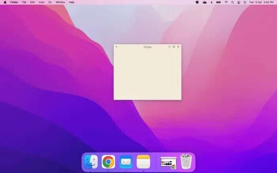This screenshot has width=277, height=173.
Task: Open the Finder menu
Action: point(14,2)
